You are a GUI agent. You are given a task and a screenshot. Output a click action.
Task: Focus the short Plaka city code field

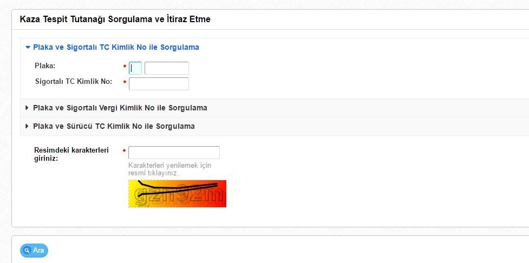click(x=135, y=68)
